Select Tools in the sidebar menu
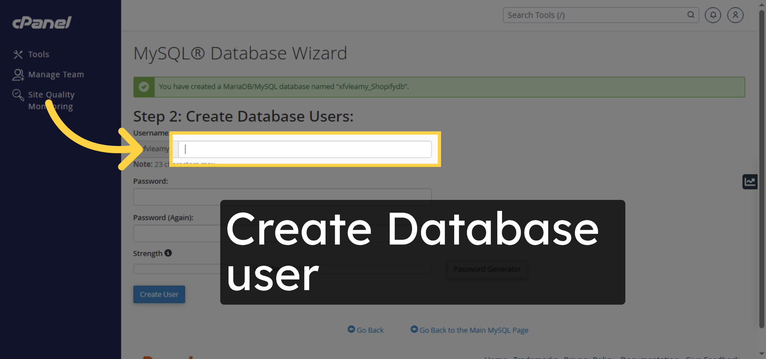Viewport: 766px width, 359px height. click(38, 54)
